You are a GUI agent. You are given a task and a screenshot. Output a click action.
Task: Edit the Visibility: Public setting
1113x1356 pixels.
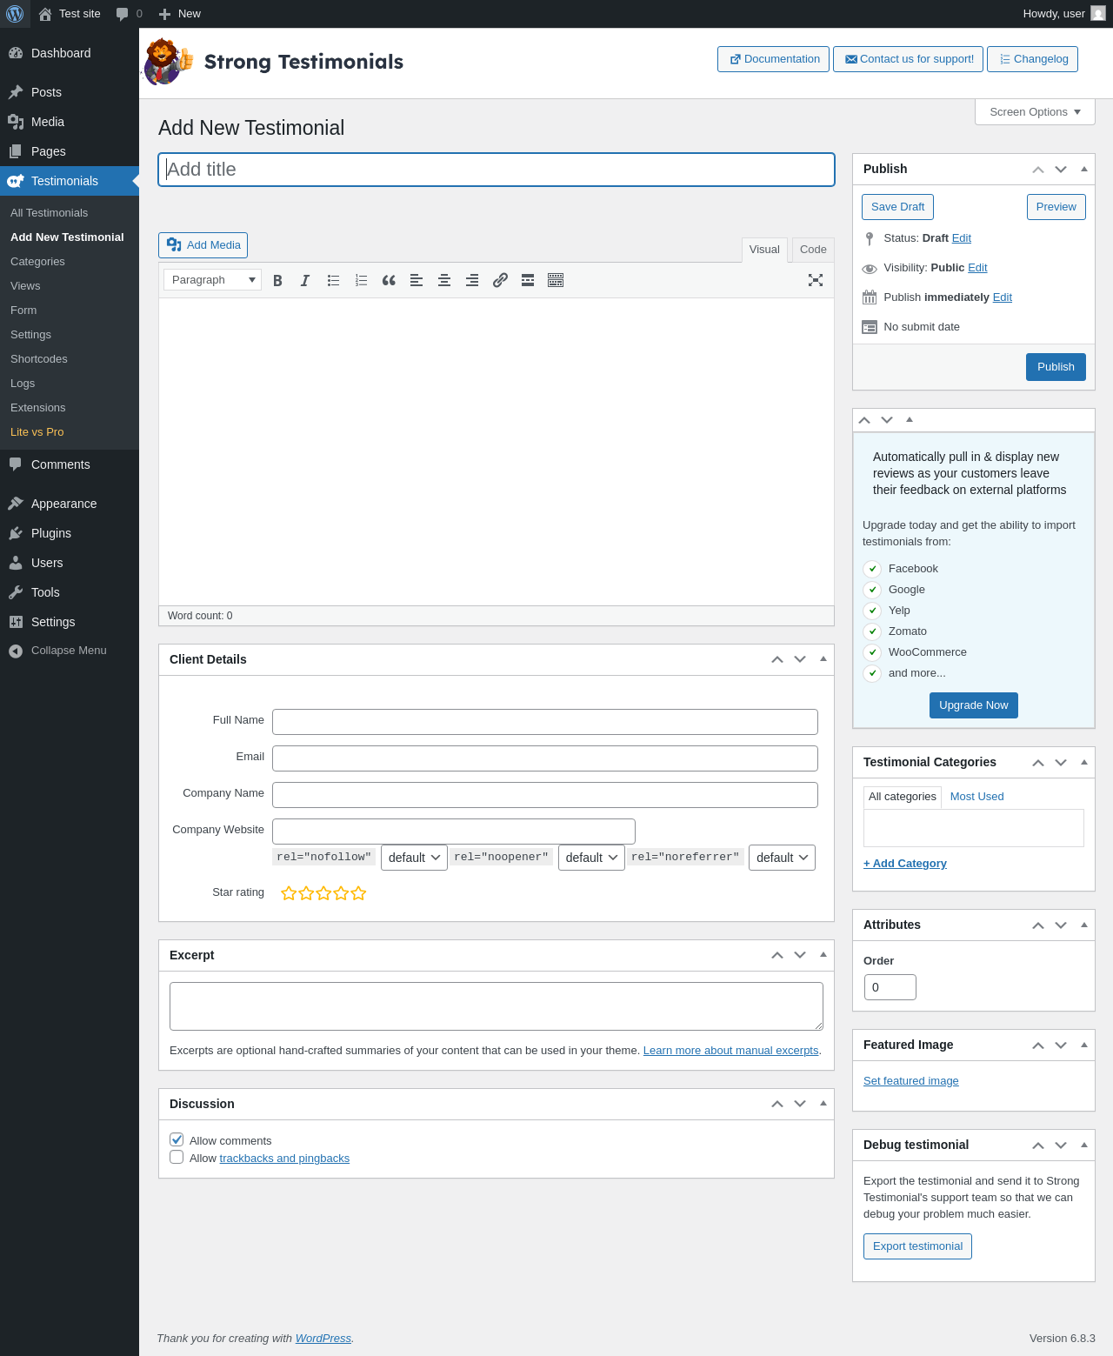pyautogui.click(x=977, y=268)
